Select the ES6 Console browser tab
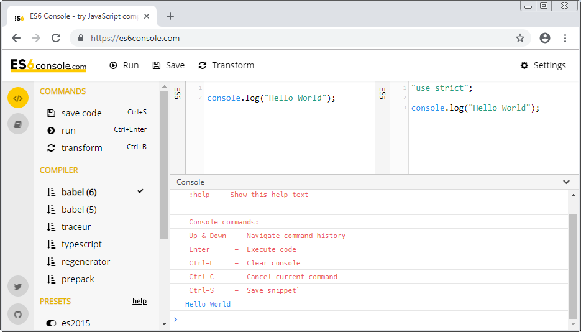 coord(82,16)
